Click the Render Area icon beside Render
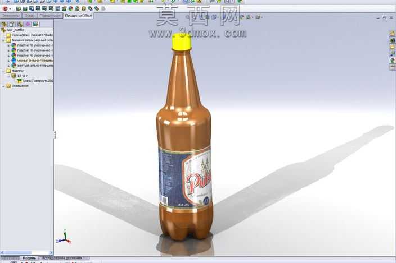This screenshot has width=396, height=263. click(x=25, y=8)
